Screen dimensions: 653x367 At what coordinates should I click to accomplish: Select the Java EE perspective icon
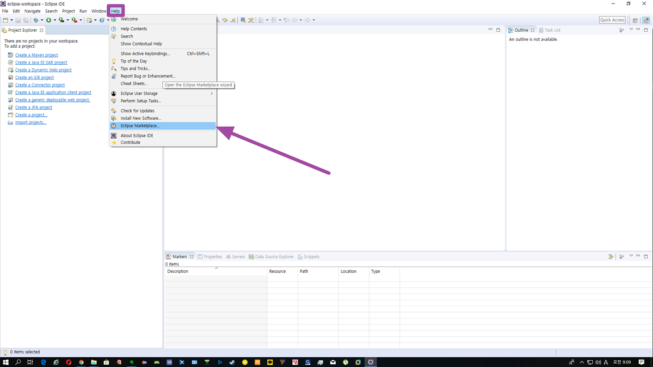pos(646,20)
